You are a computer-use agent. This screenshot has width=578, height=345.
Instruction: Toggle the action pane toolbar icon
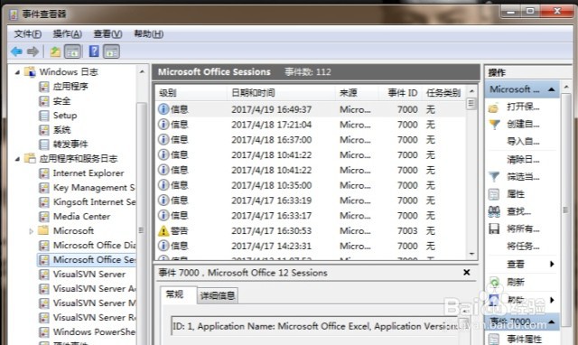(111, 51)
